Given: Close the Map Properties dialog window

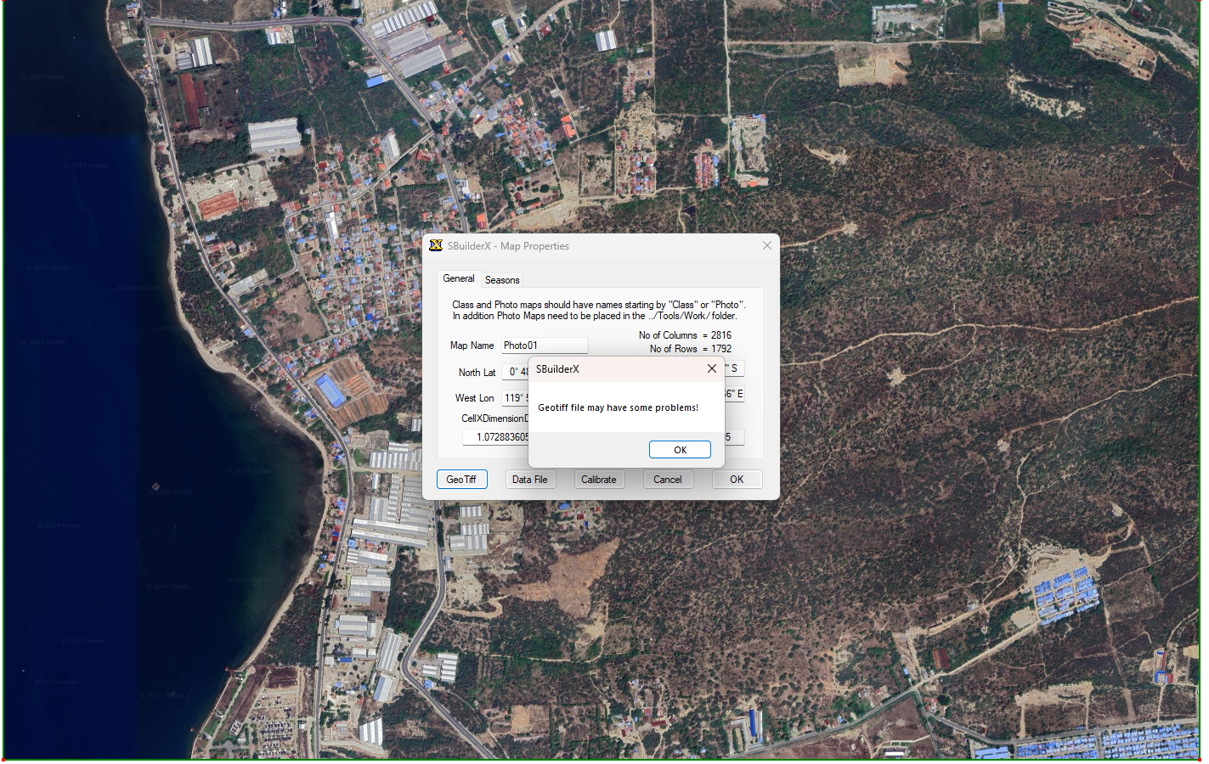Looking at the screenshot, I should pyautogui.click(x=766, y=246).
